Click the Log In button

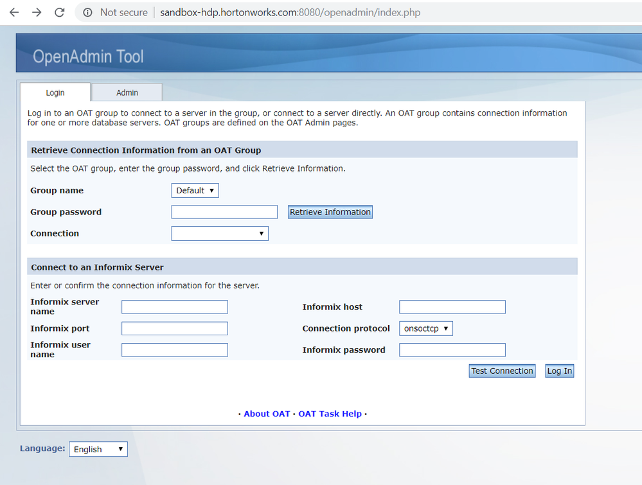[559, 371]
